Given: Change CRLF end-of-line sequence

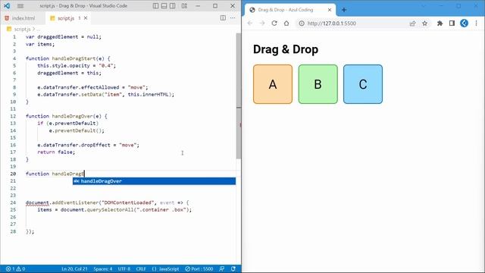Looking at the screenshot, I should click(141, 269).
